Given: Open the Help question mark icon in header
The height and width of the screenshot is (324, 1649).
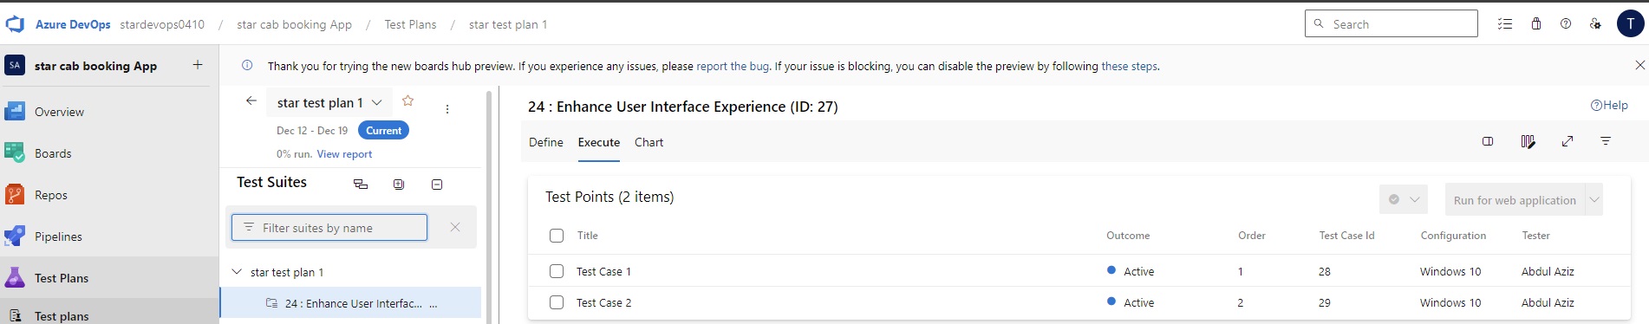Looking at the screenshot, I should pos(1566,24).
